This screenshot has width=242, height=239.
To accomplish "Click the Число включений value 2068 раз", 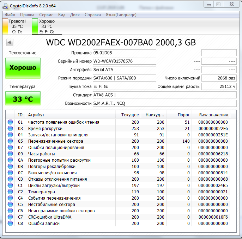I will tap(219, 78).
